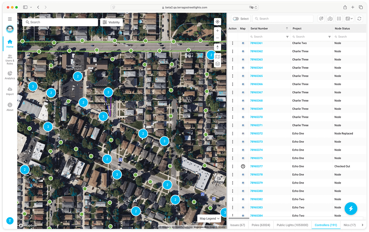Click the Checked Out status cell

(342, 166)
